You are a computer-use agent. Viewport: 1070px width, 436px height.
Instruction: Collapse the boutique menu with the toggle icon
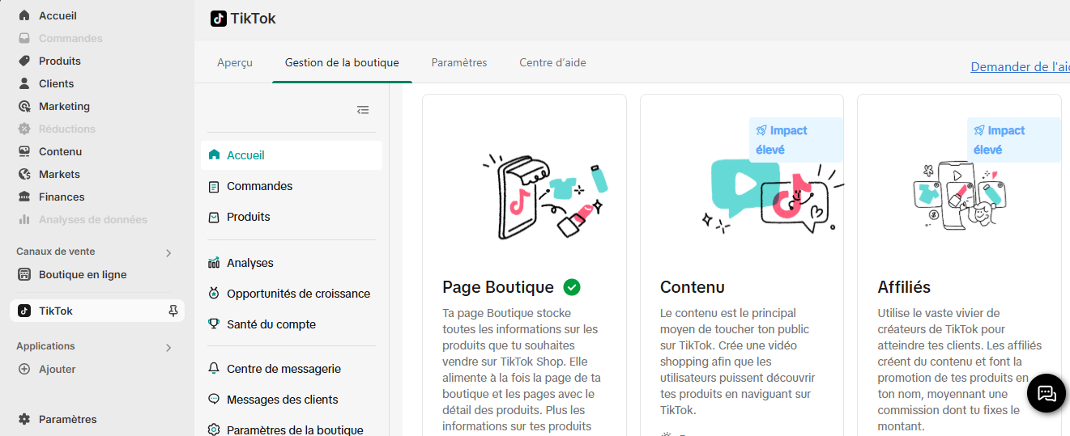tap(363, 110)
